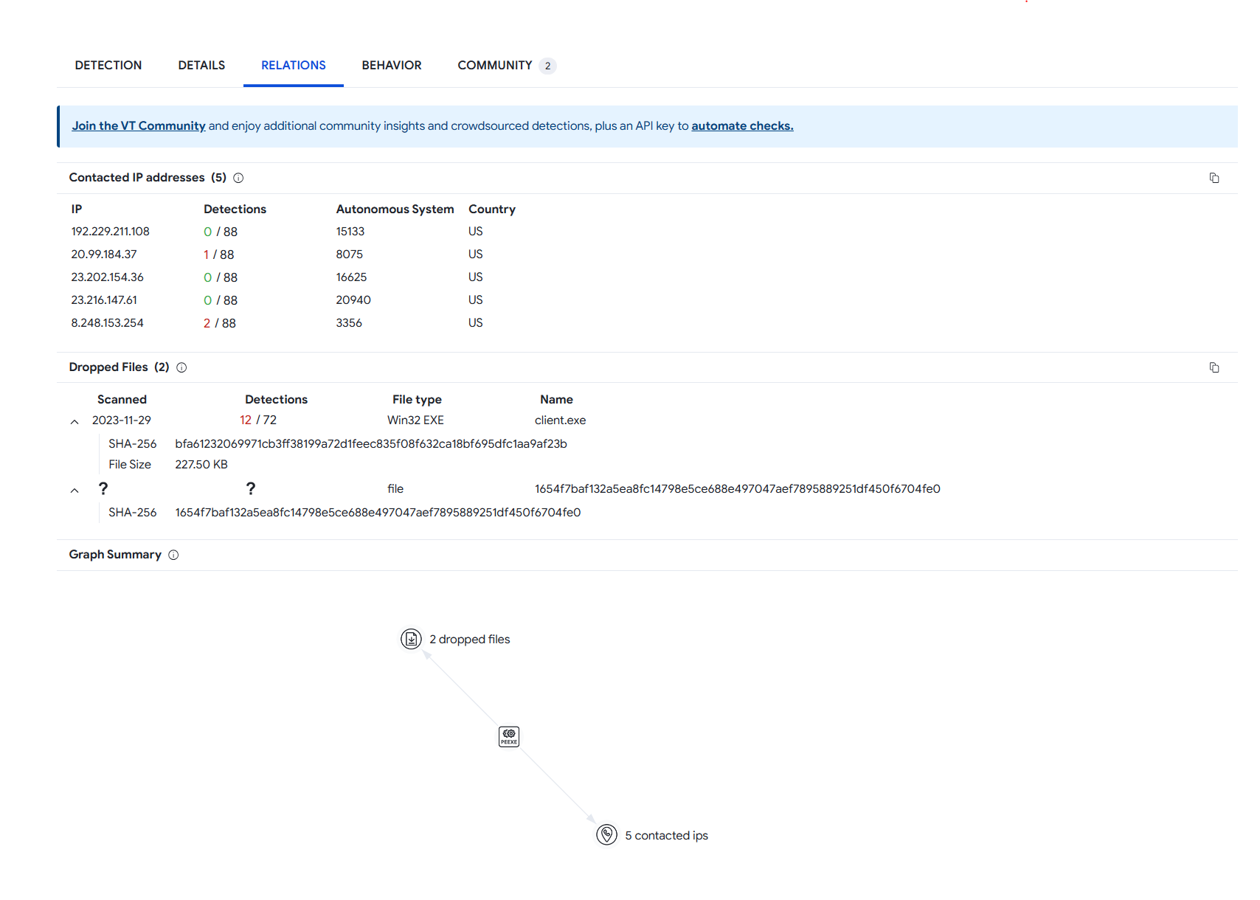This screenshot has height=900, width=1260.
Task: Click the 5 contacted ips node icon
Action: pos(606,834)
